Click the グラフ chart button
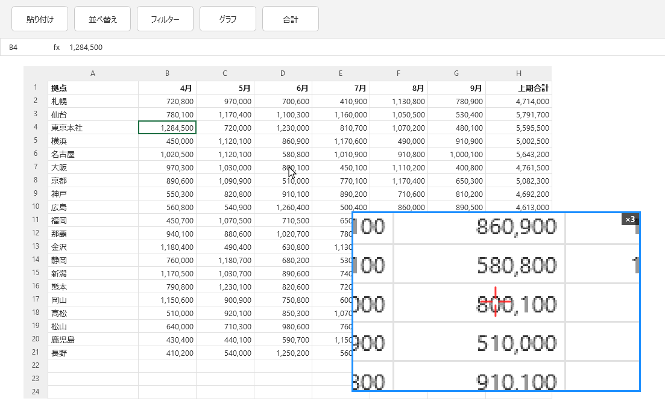Image resolution: width=665 pixels, height=416 pixels. tap(228, 19)
